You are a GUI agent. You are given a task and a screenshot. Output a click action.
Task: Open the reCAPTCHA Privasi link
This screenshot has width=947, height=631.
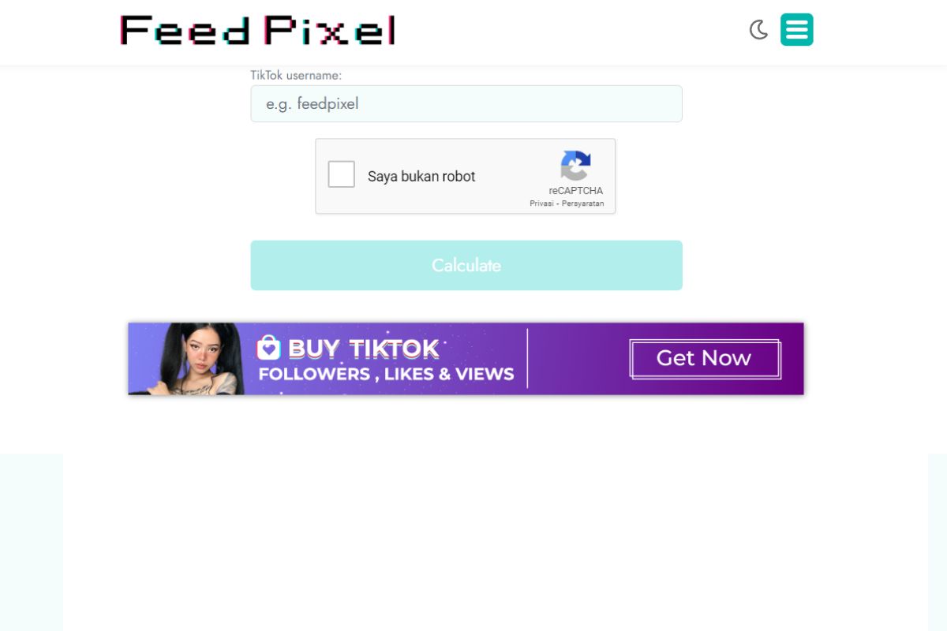(x=541, y=203)
